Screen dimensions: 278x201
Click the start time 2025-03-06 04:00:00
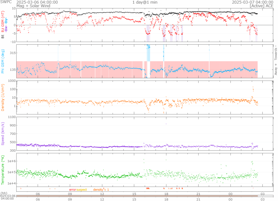(x=40, y=2)
